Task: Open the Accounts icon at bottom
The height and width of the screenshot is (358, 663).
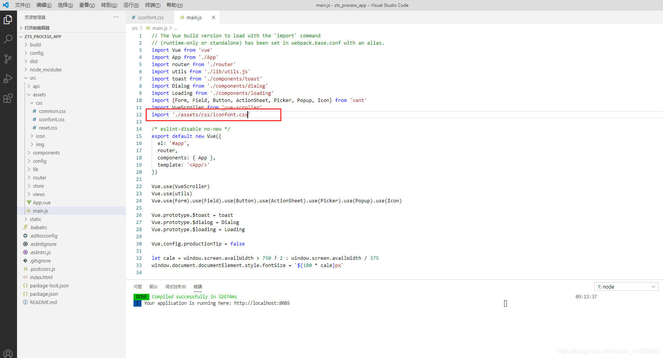Action: 8,353
